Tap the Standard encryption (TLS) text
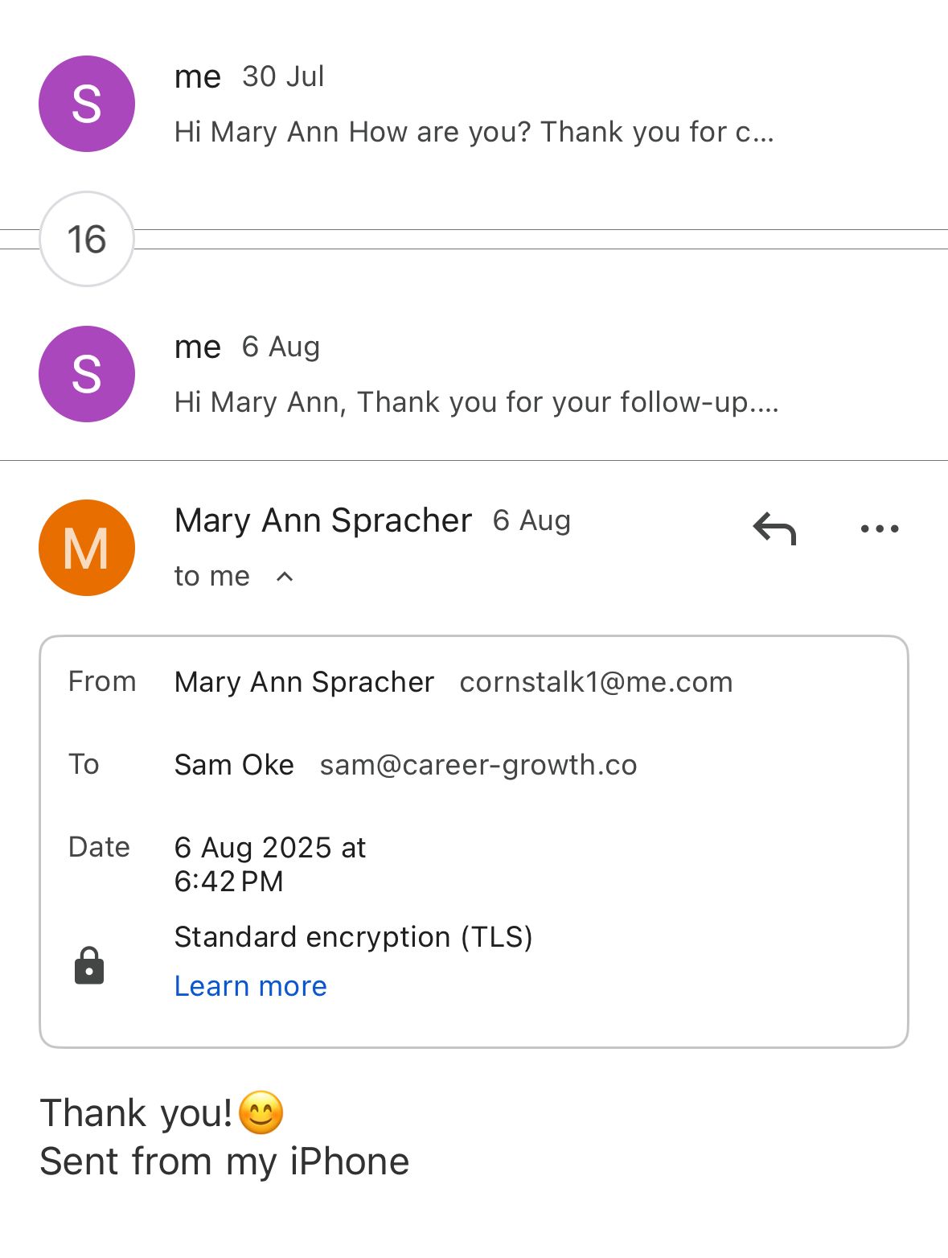948x1258 pixels. 353,937
